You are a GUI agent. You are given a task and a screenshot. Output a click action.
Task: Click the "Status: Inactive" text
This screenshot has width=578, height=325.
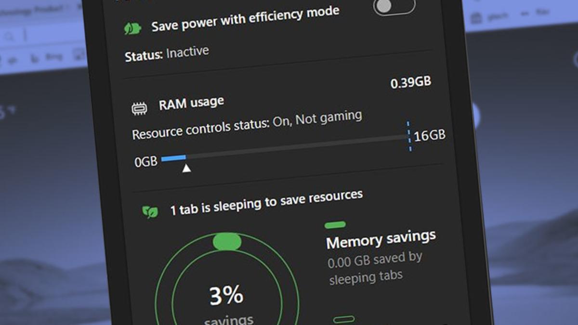coord(167,53)
